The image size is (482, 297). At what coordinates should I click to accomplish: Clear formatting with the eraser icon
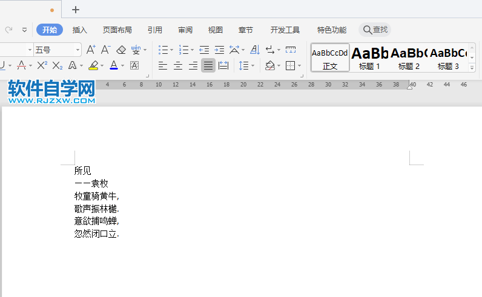[x=121, y=50]
